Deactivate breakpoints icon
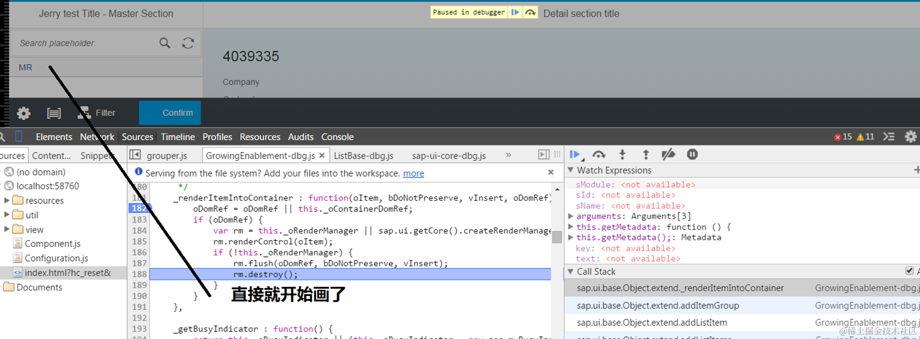This screenshot has width=920, height=339. coord(669,154)
